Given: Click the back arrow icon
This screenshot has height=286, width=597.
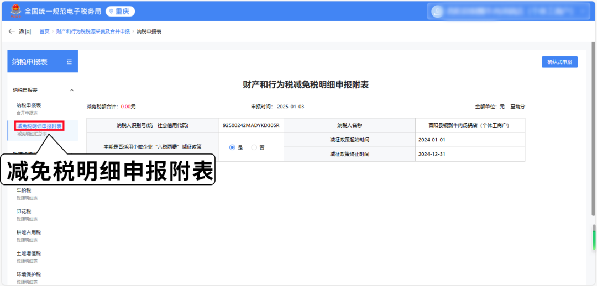Looking at the screenshot, I should click(x=11, y=31).
